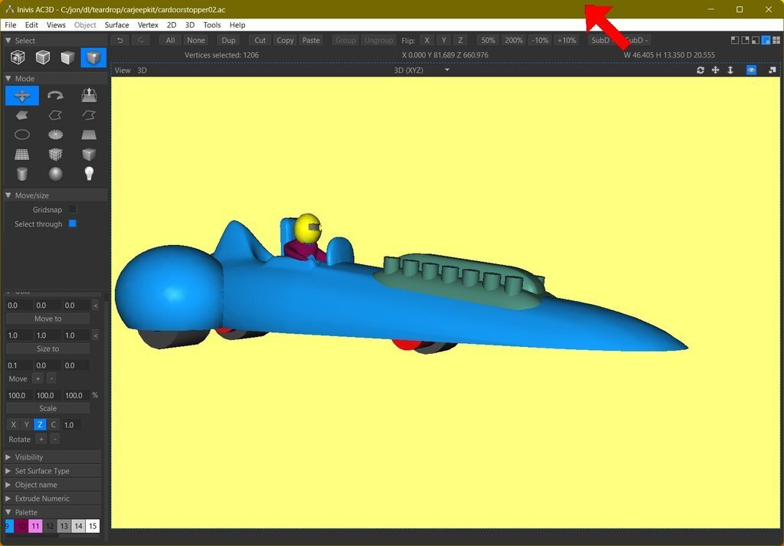
Task: Select the Move mode tool
Action: (x=22, y=96)
